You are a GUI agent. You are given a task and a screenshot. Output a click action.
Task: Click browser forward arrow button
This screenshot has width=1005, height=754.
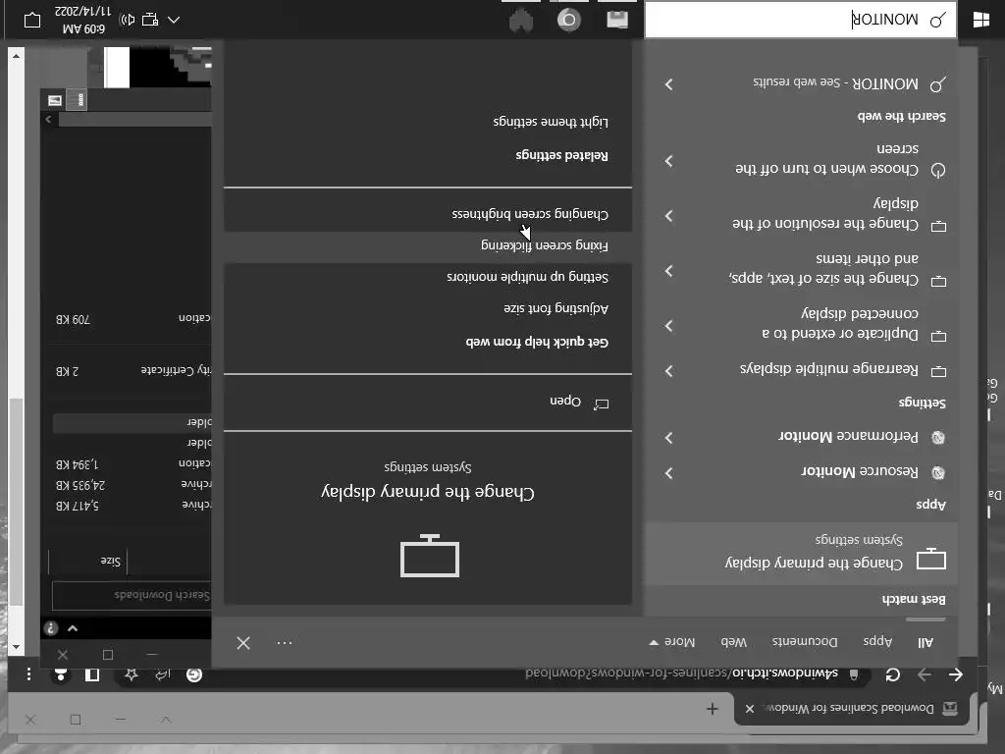pos(924,674)
